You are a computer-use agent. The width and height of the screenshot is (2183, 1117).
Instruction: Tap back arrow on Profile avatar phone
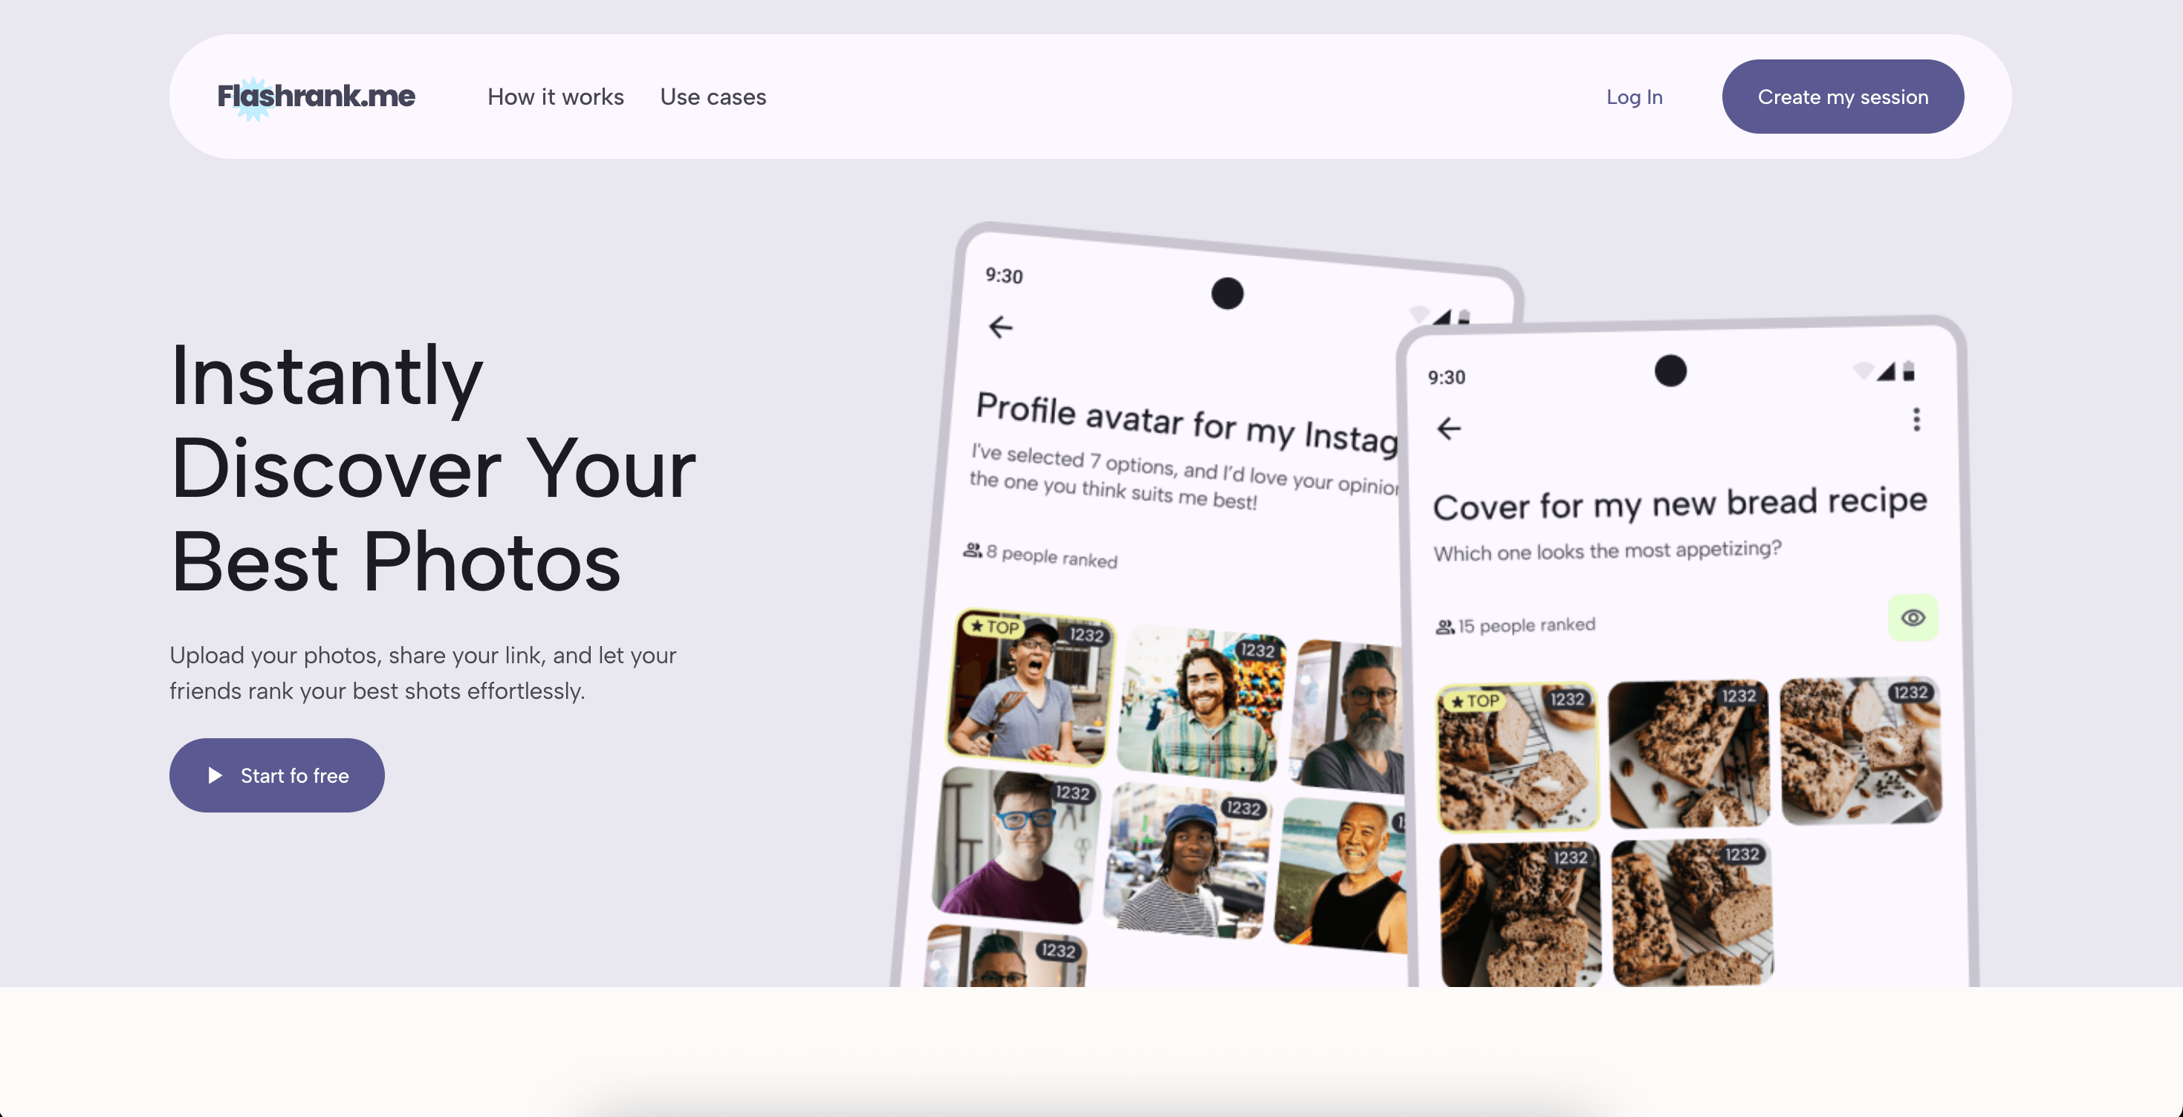click(x=1001, y=327)
